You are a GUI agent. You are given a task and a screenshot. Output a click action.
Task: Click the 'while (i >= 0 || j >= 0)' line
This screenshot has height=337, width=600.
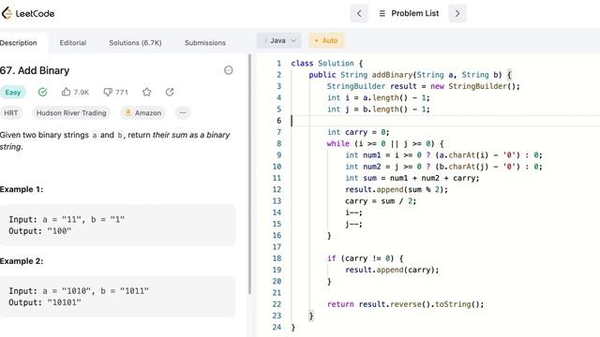tap(385, 143)
